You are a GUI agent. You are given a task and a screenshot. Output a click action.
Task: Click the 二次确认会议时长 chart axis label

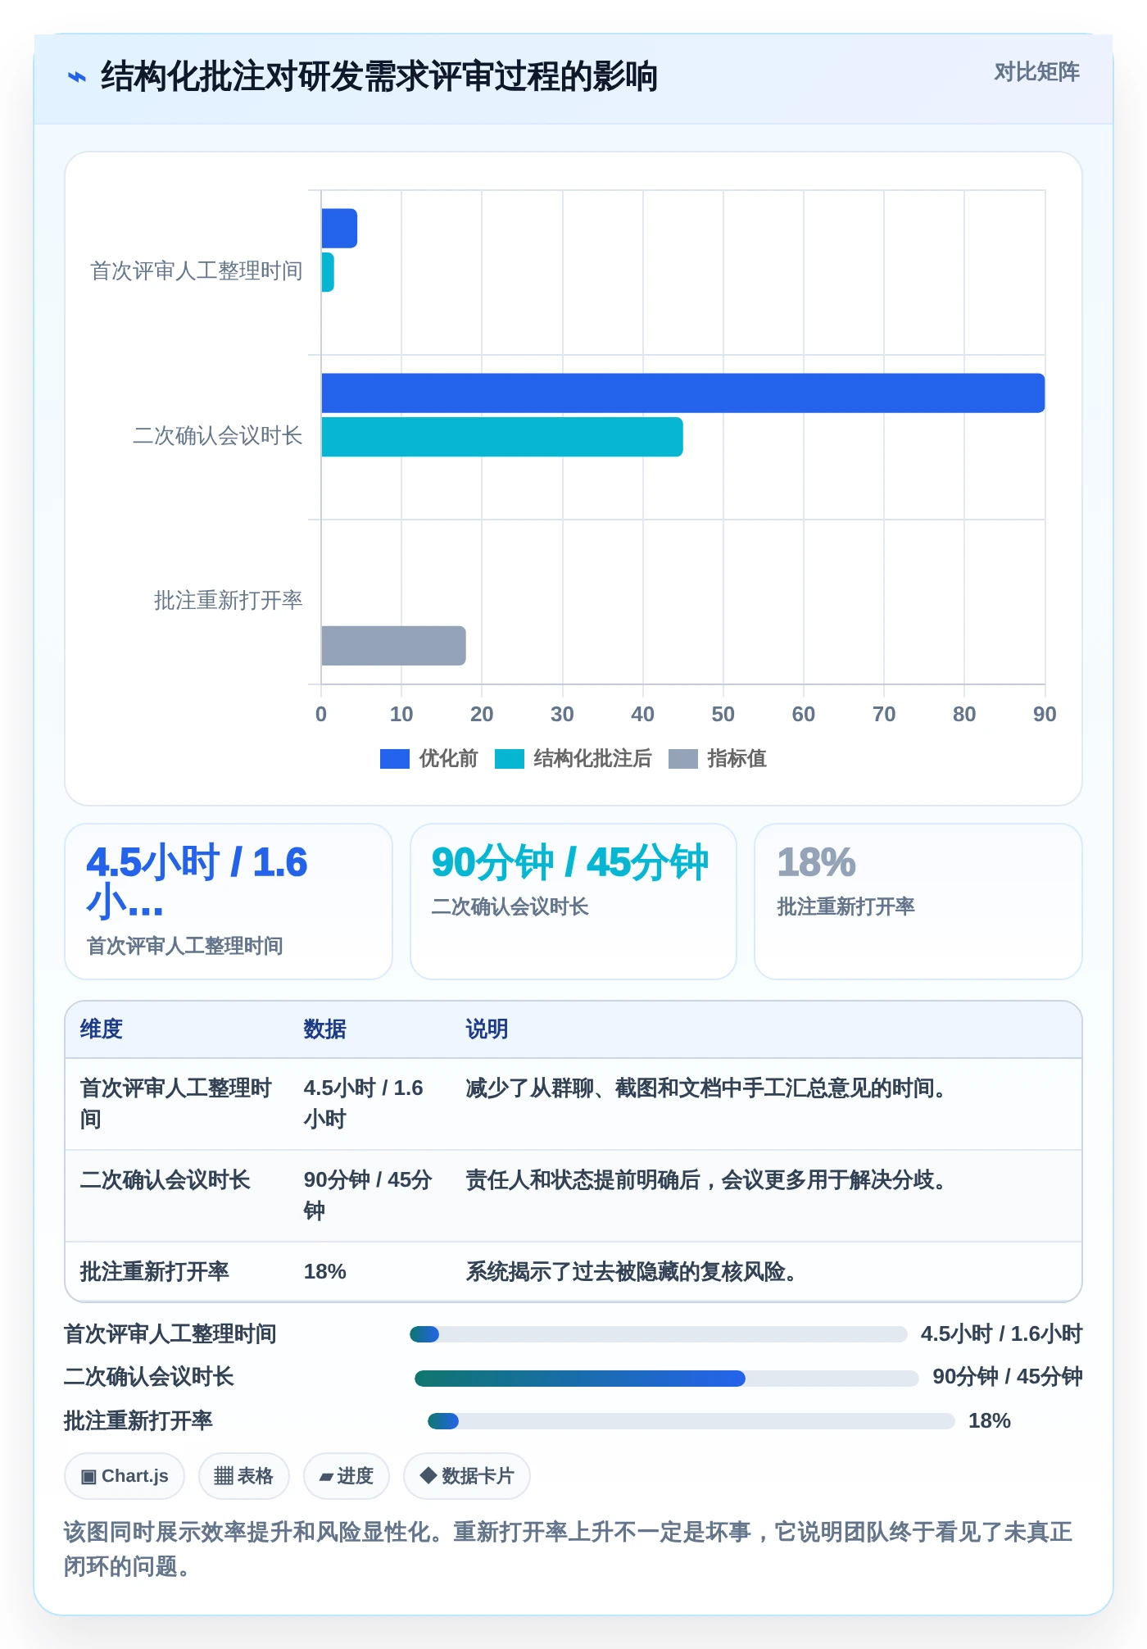click(218, 436)
